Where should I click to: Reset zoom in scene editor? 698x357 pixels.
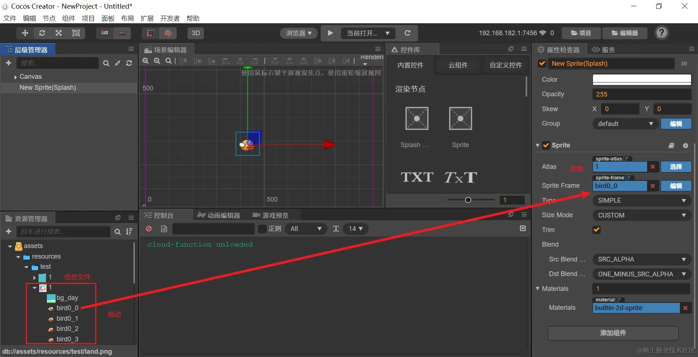pyautogui.click(x=168, y=61)
